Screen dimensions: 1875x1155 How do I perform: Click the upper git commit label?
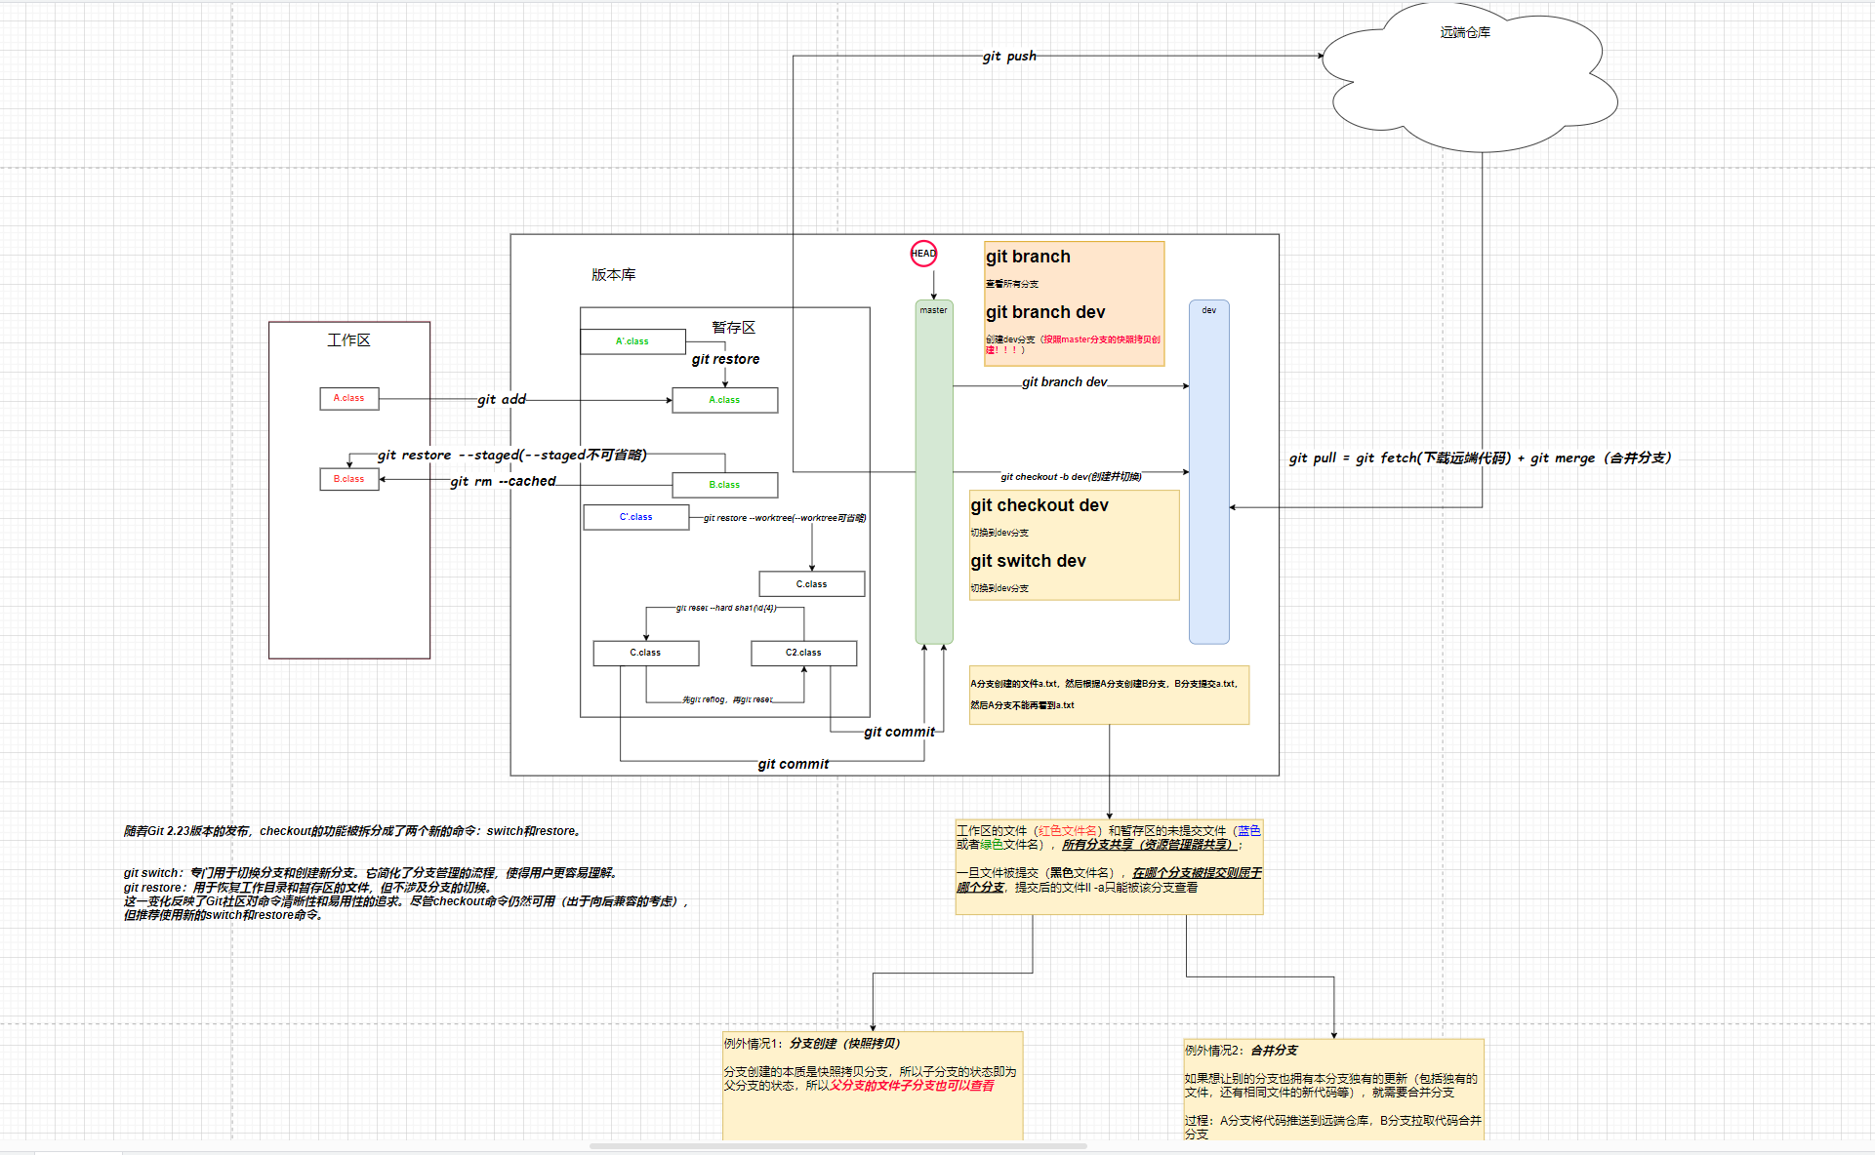click(x=899, y=732)
